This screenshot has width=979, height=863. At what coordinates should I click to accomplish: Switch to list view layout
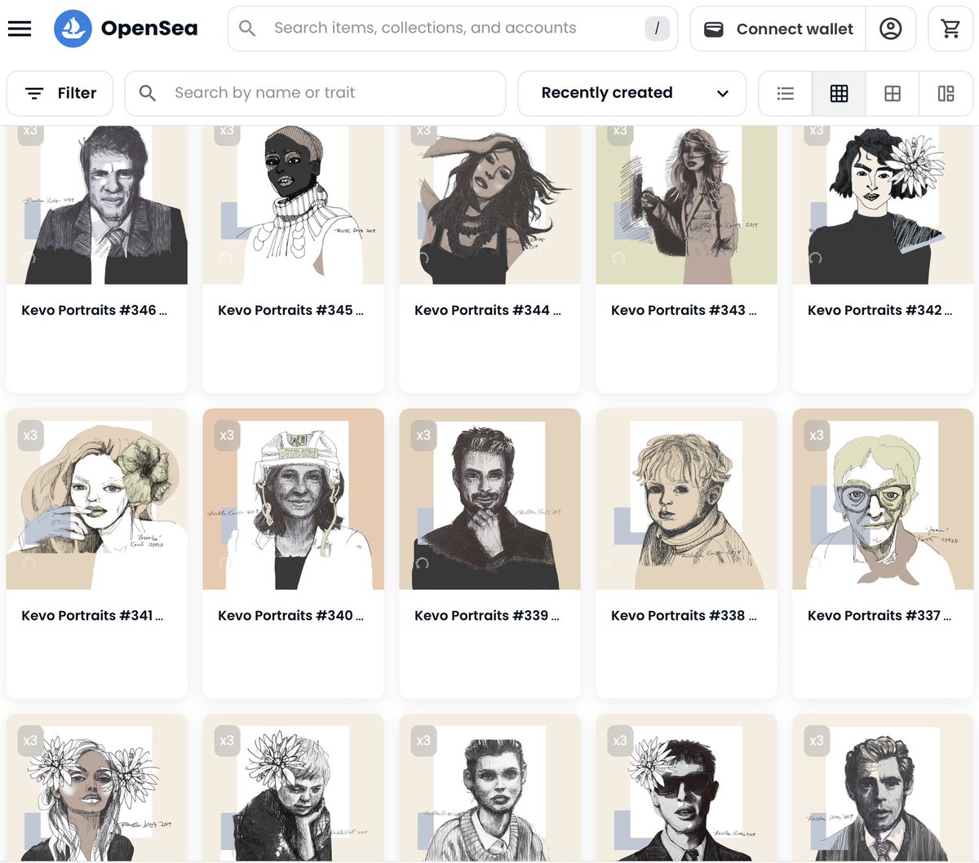(x=786, y=93)
